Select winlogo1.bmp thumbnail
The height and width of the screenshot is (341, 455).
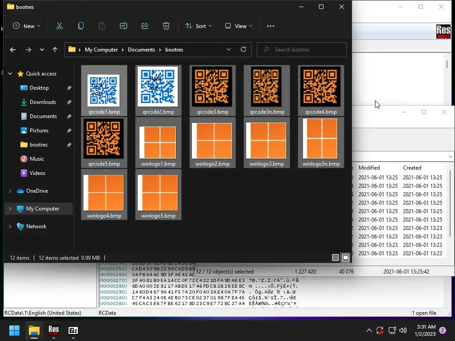[159, 143]
